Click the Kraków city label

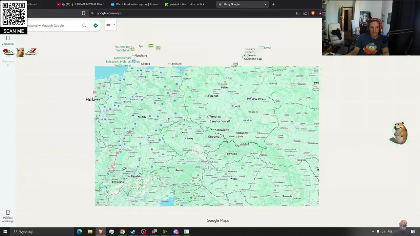[x=243, y=133]
